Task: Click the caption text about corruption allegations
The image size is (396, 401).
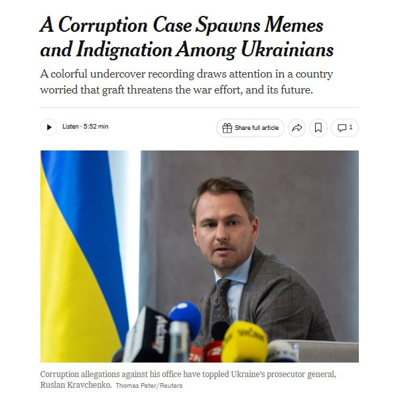Action: coord(188,379)
